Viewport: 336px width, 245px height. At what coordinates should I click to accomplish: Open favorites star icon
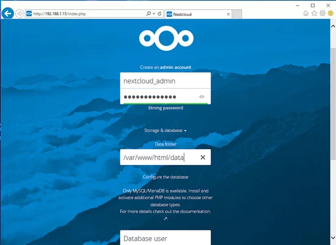314,13
